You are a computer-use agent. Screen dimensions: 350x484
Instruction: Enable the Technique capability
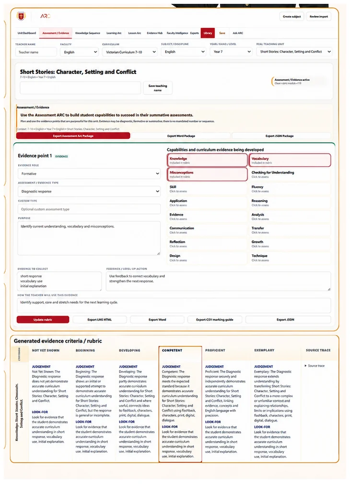(290, 258)
